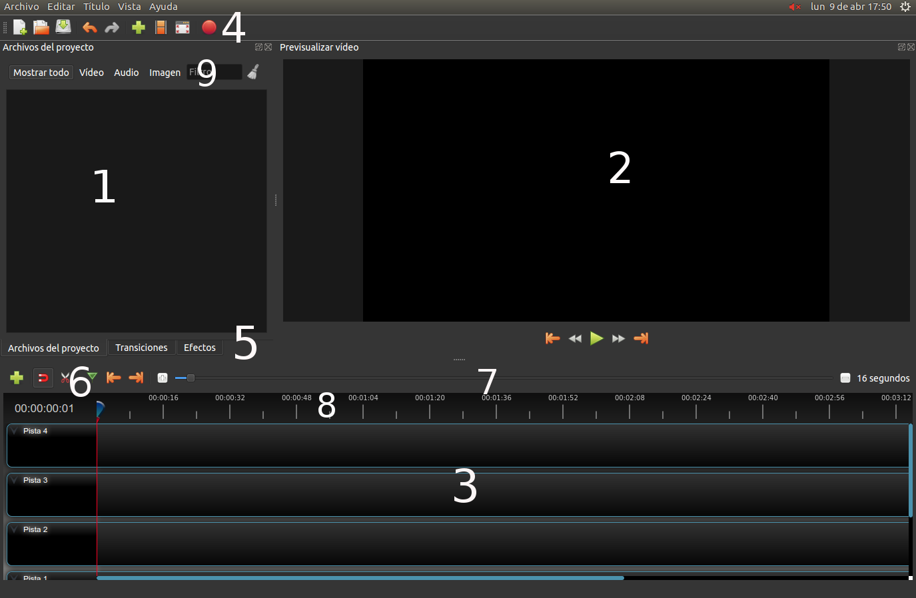Click the muted volume indicator
Screen dimensions: 916x598
795,7
